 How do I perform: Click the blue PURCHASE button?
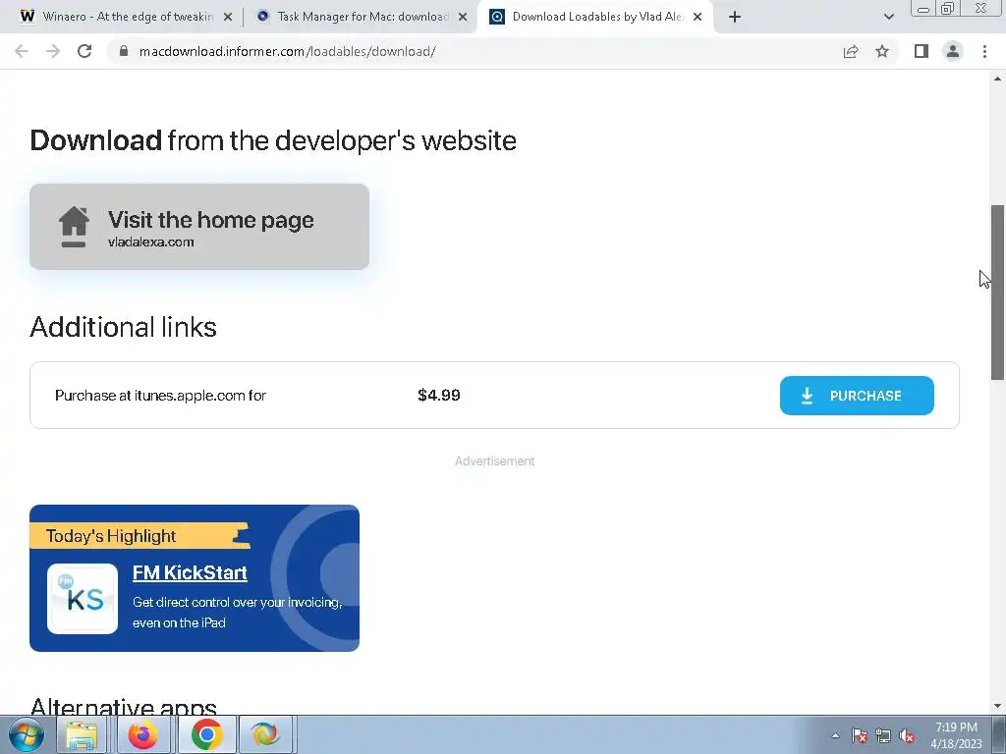[857, 396]
